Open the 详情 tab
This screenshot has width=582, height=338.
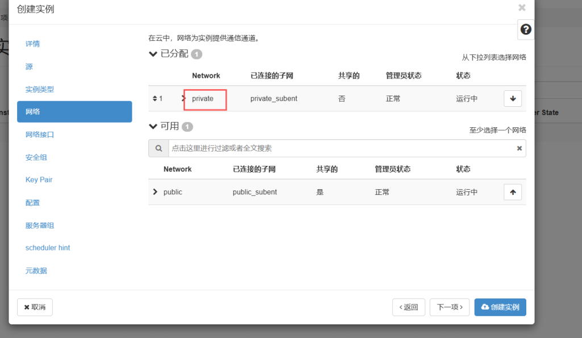pyautogui.click(x=33, y=44)
